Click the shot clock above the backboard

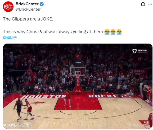click(78, 57)
